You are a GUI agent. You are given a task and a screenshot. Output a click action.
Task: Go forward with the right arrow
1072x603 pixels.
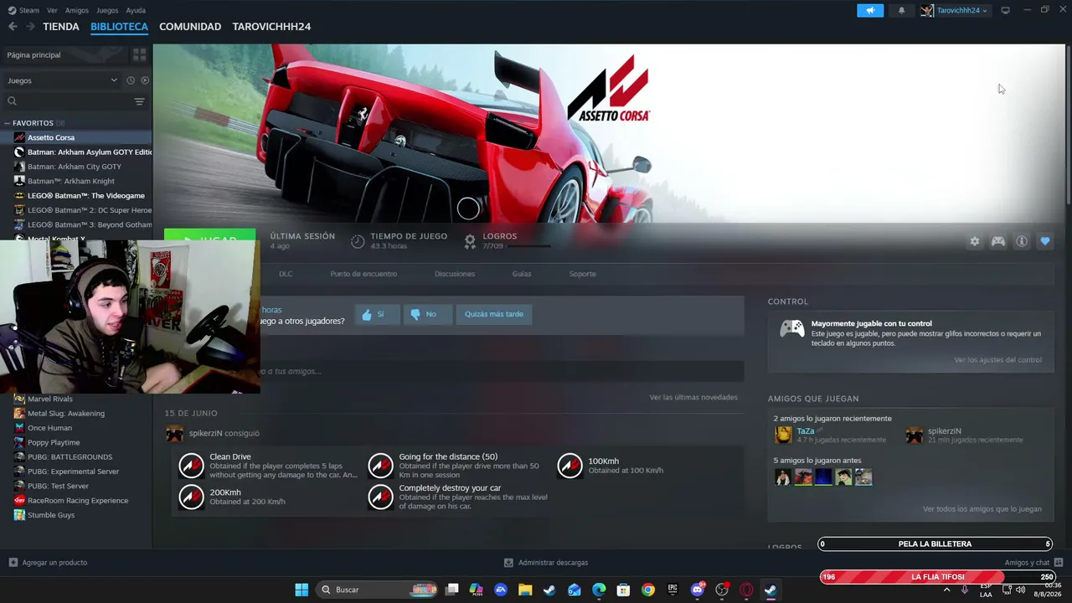coord(30,27)
